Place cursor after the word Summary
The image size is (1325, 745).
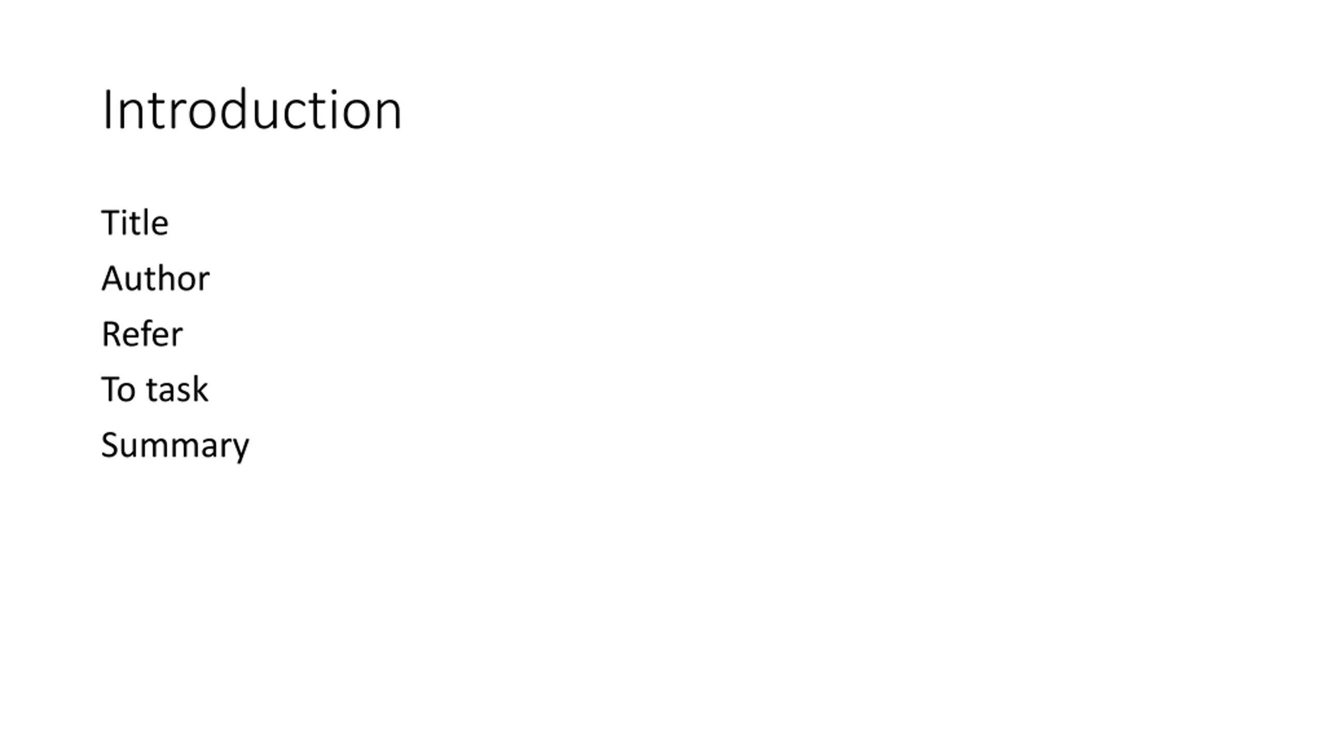[249, 445]
